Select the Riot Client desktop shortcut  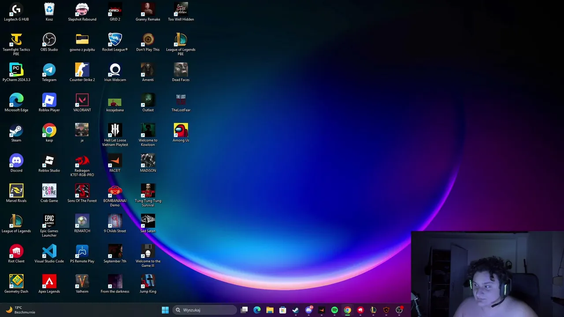click(x=16, y=254)
